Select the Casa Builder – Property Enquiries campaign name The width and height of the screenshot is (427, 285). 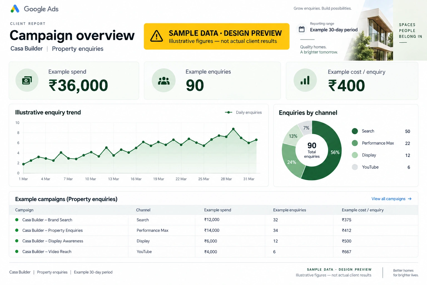click(53, 230)
